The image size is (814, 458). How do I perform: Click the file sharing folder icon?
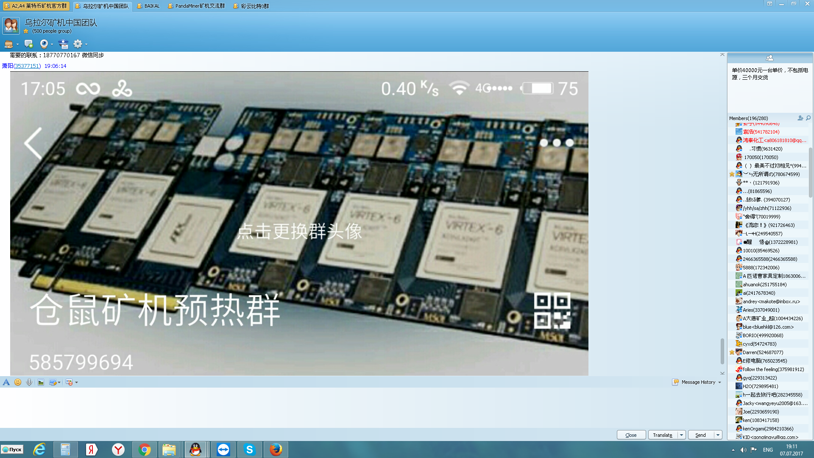click(x=8, y=44)
